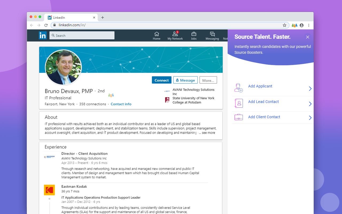Click the browser address bar
The image size is (342, 214).
pyautogui.click(x=170, y=25)
